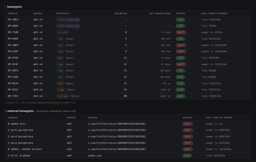
Task: Click "live 4d23h18m" age cell
Action: 215,156
